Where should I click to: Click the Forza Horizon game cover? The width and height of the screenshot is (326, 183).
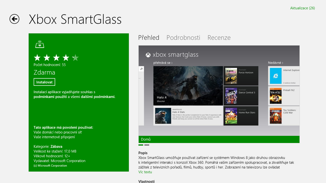(231, 76)
